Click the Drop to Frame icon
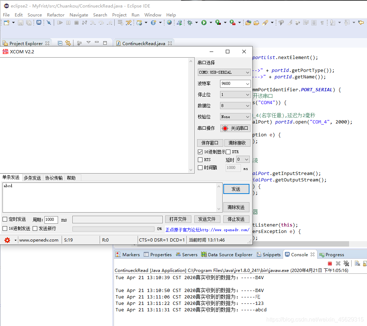367x326 pixels. point(120,23)
